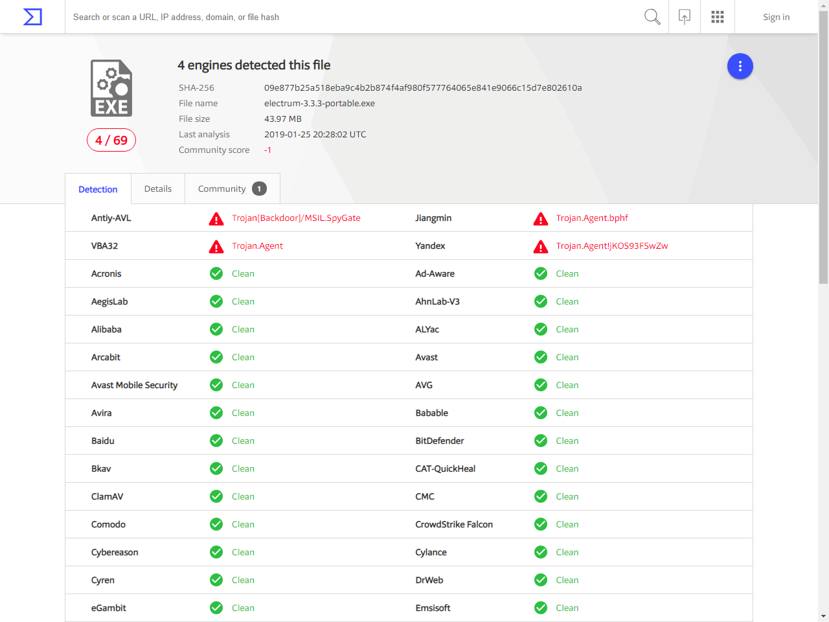Click the red warning icon for Antiy-AVL
The height and width of the screenshot is (622, 829).
click(216, 219)
